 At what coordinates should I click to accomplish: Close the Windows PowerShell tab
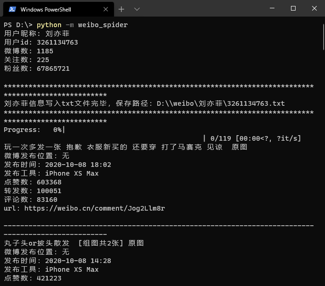106,9
